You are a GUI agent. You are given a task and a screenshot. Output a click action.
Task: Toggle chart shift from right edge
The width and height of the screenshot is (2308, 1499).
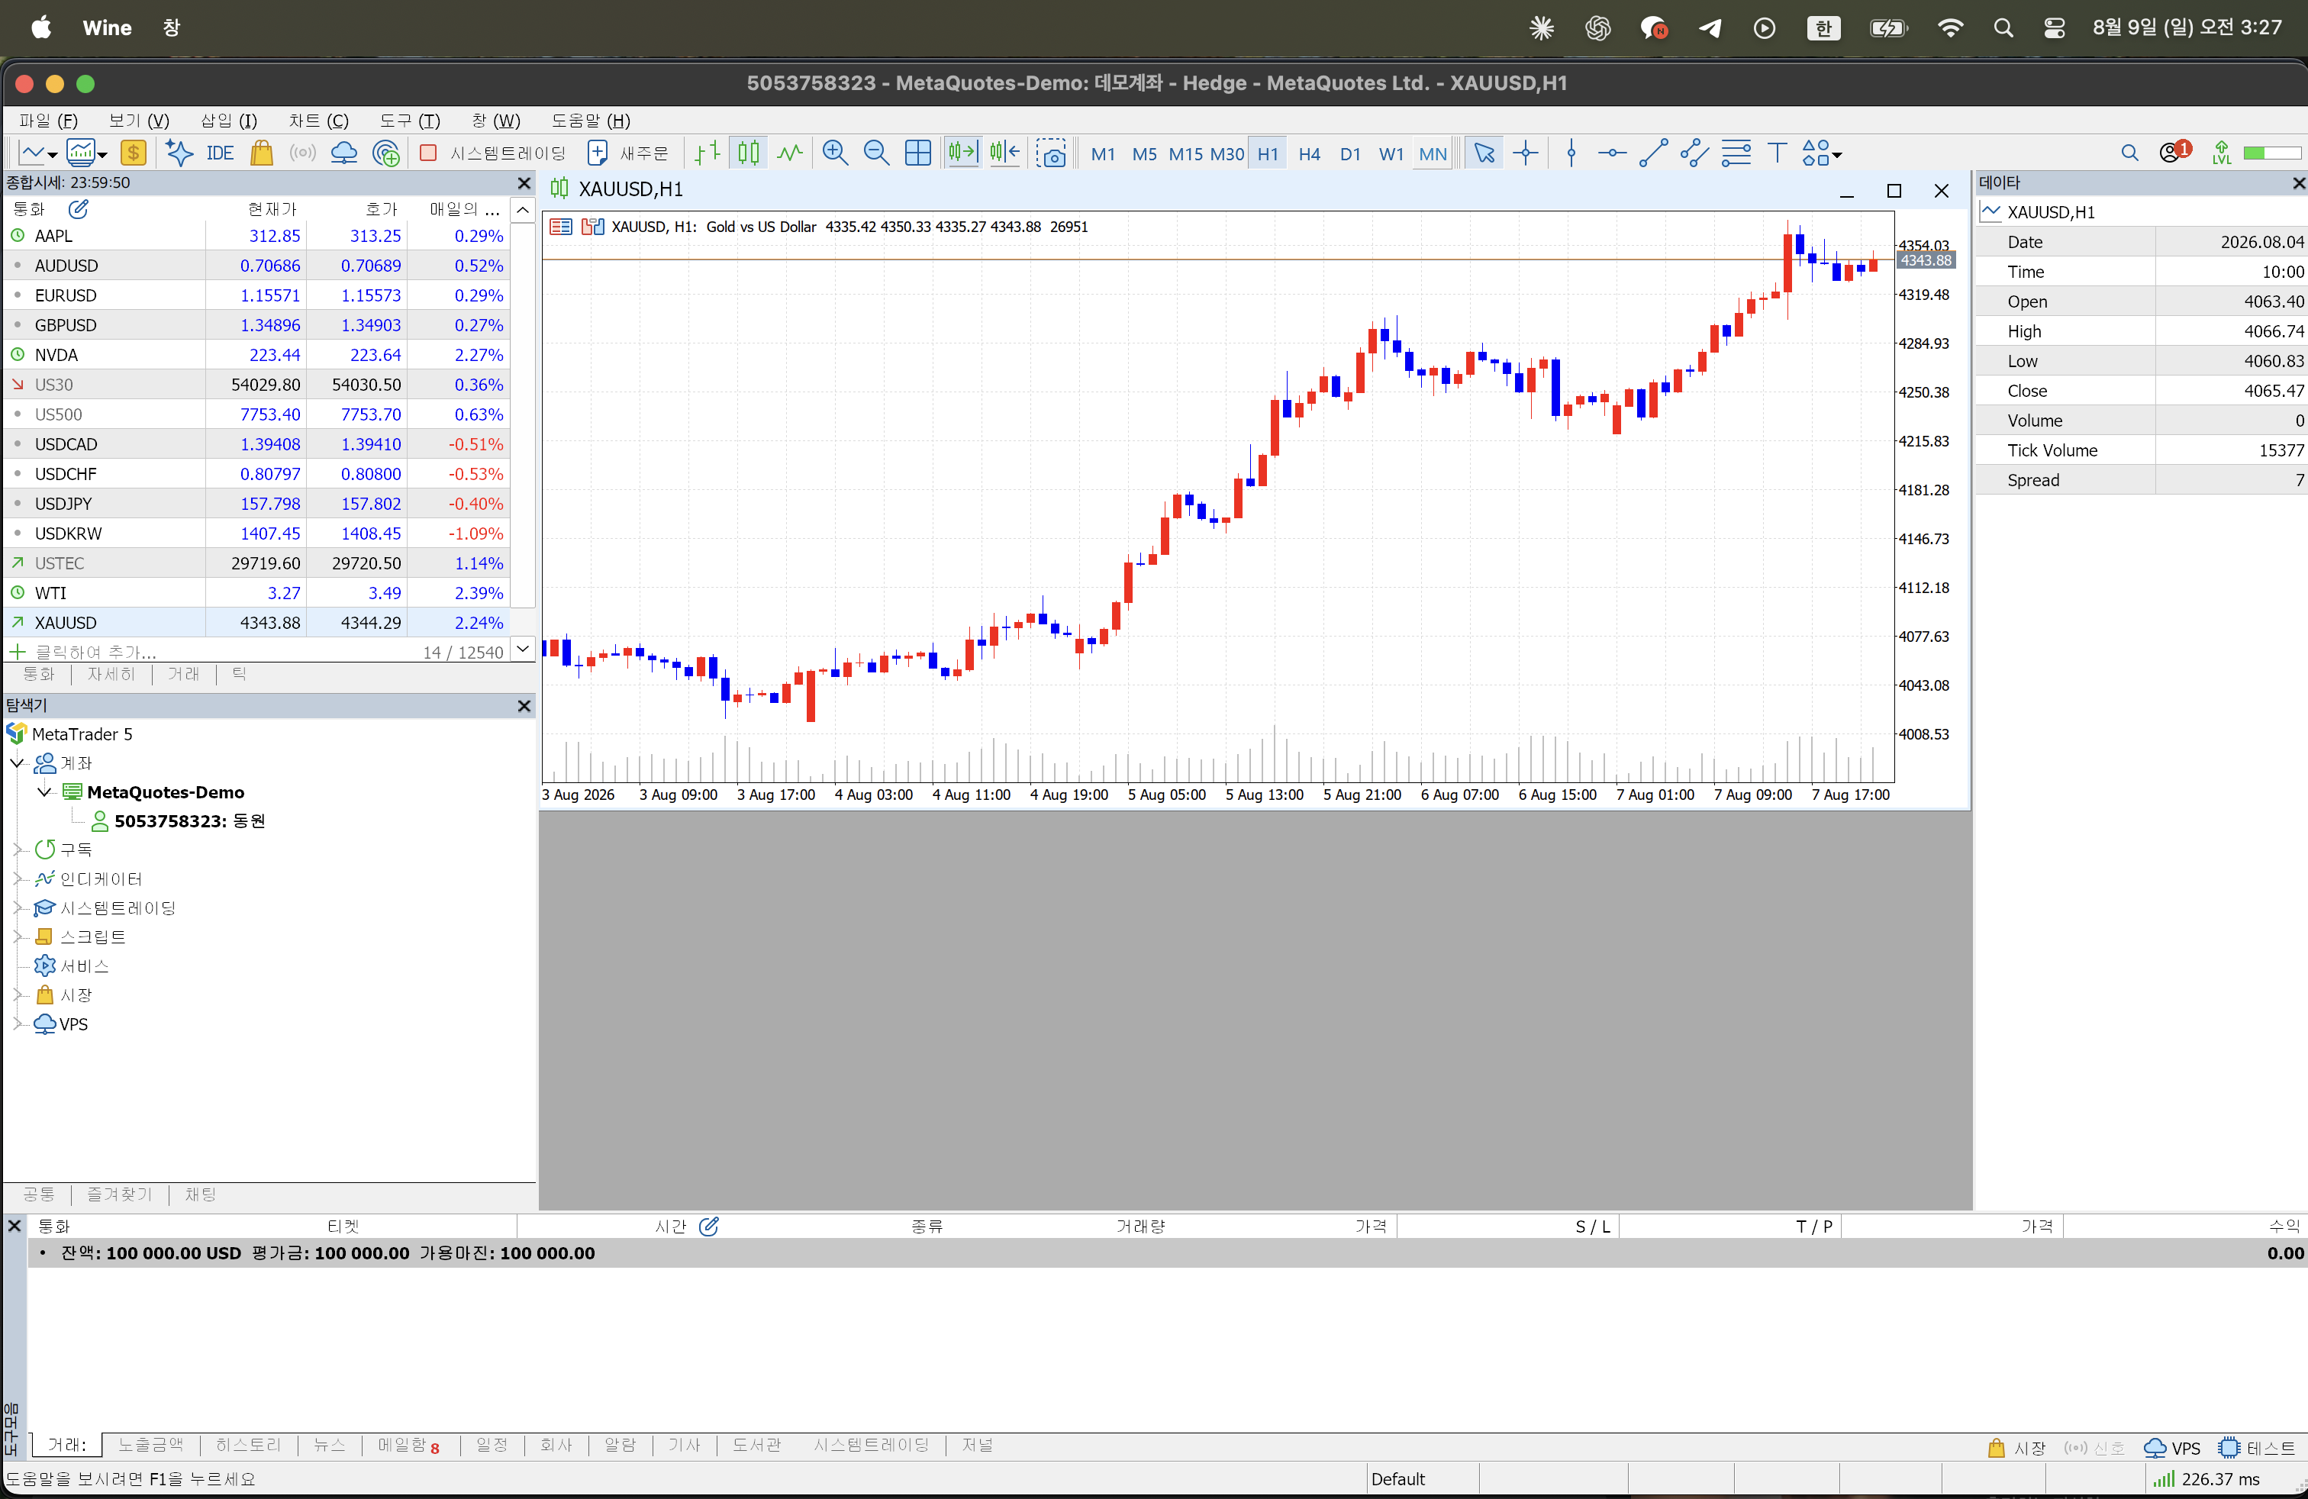[1004, 152]
